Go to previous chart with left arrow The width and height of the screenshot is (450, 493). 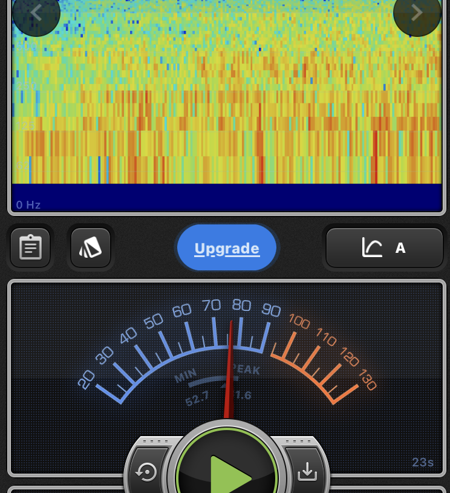click(x=36, y=13)
